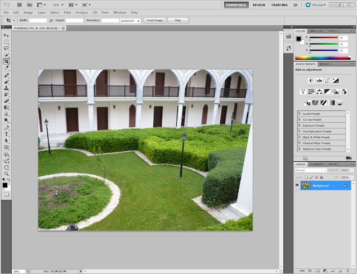Toggle Quick Mask mode
This screenshot has width=357, height=274.
[6, 195]
